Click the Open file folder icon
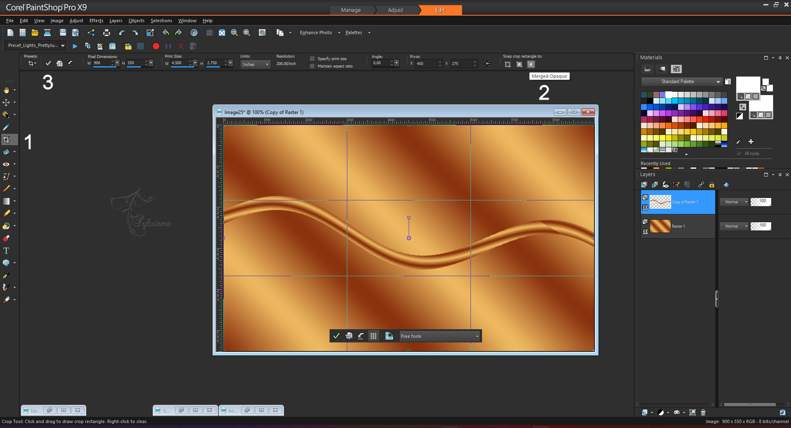 (x=35, y=33)
